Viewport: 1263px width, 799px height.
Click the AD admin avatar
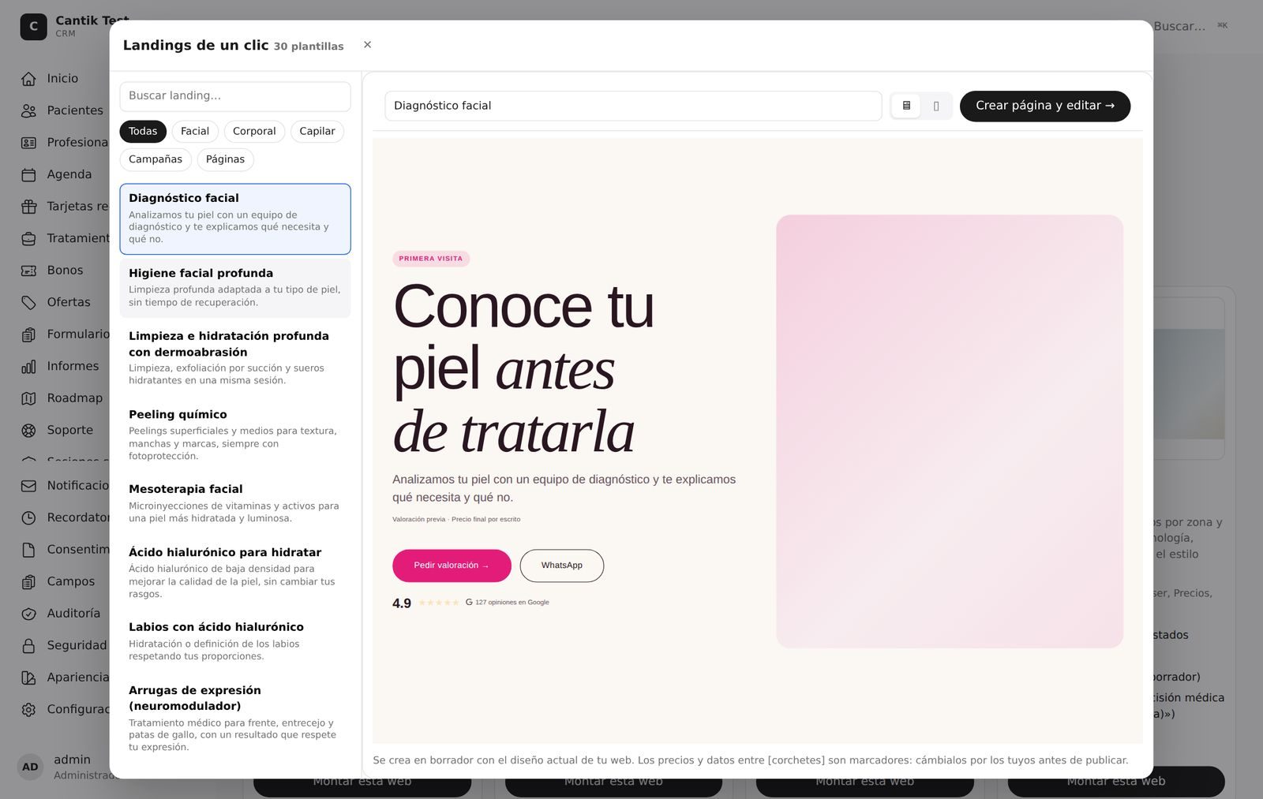(x=30, y=767)
